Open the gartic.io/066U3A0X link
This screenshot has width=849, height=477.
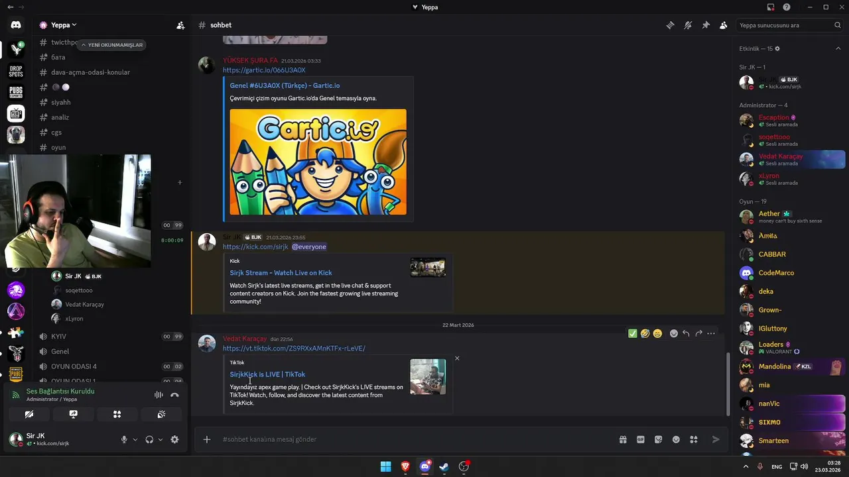264,70
